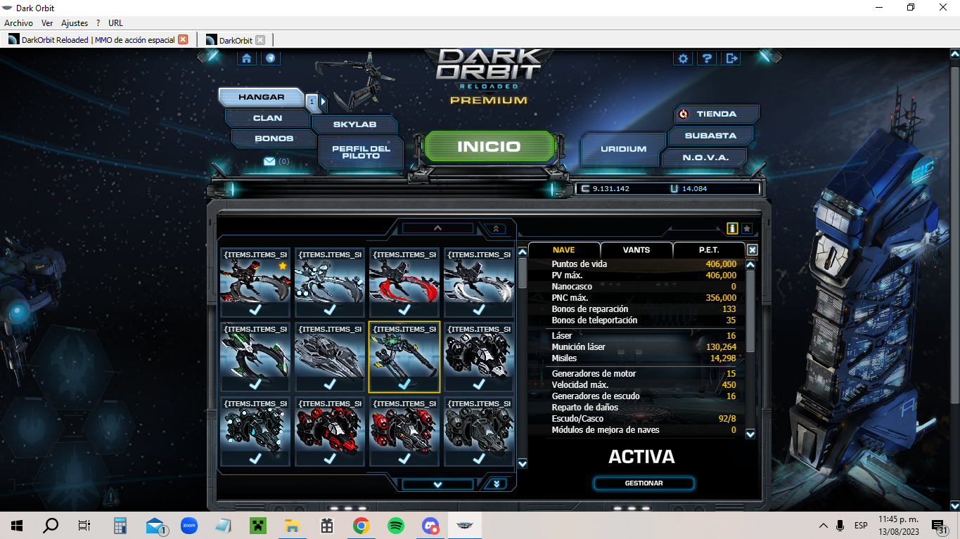Viewport: 960px width, 539px height.
Task: Click the globe icon beside home
Action: point(271,58)
